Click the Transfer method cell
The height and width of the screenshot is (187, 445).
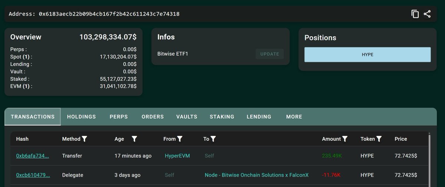(72, 156)
